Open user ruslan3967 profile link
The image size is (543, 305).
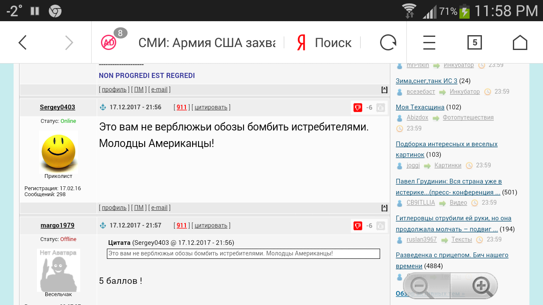[422, 239]
